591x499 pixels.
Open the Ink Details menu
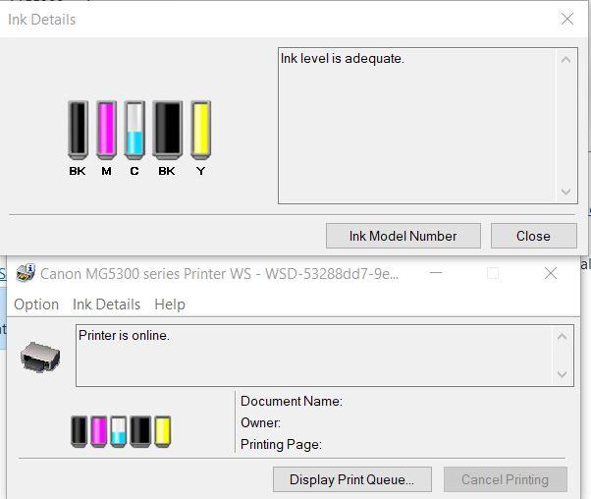[x=107, y=305]
